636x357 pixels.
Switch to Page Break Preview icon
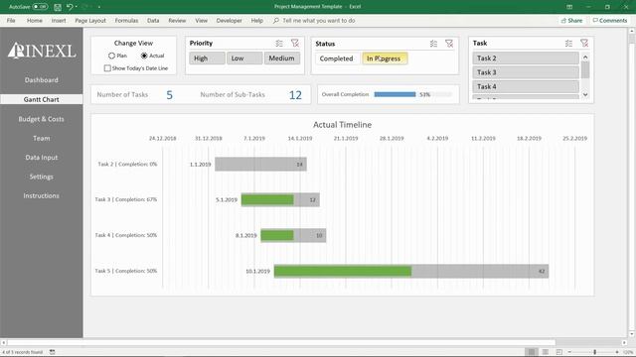coord(559,352)
